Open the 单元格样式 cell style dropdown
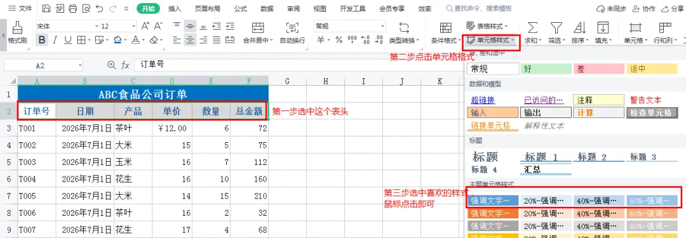The width and height of the screenshot is (686, 238). coord(491,40)
